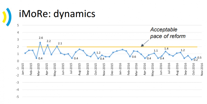Select the 0.6 data label
The image size is (207, 104).
point(134,57)
